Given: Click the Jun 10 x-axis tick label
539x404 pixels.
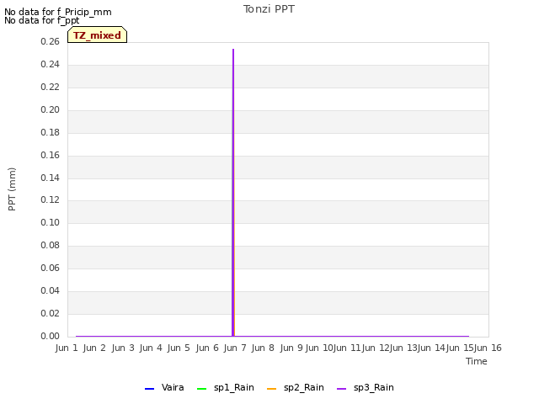Looking at the screenshot, I should point(319,348).
